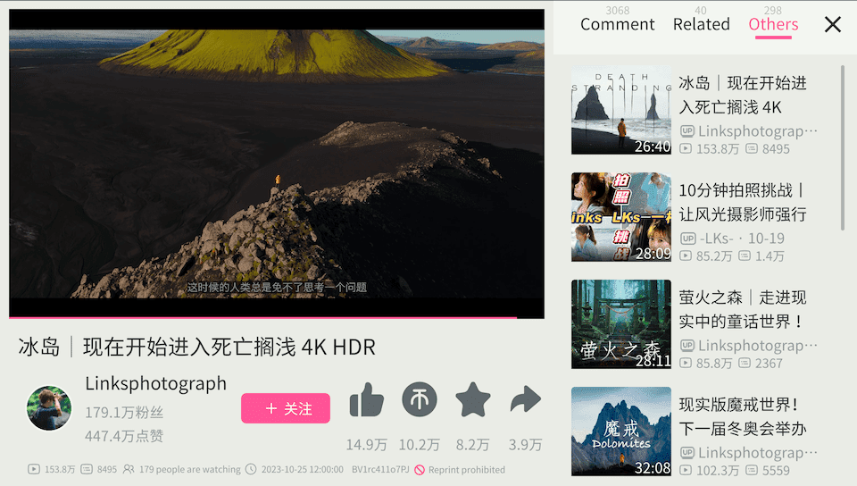This screenshot has width=857, height=486.
Task: Click the recommended list scrollbar
Action: click(x=843, y=147)
